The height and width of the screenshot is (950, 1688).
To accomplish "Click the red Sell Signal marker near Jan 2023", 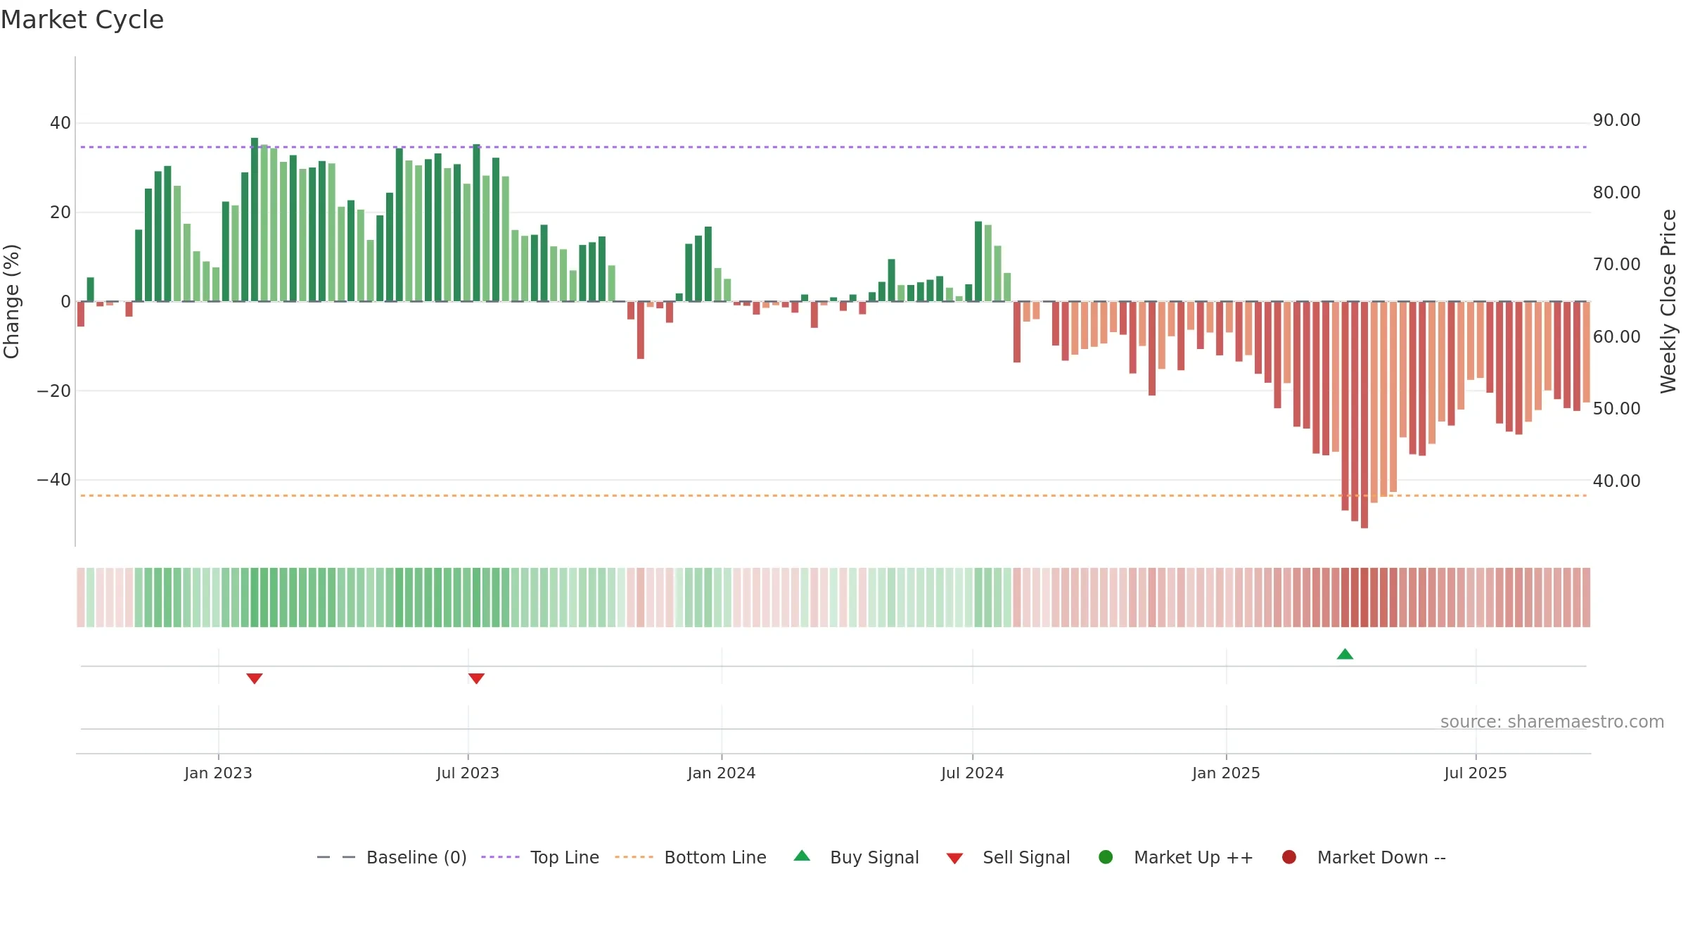I will pos(255,678).
